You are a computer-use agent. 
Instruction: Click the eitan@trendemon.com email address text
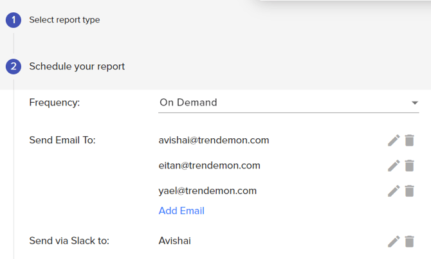click(209, 165)
